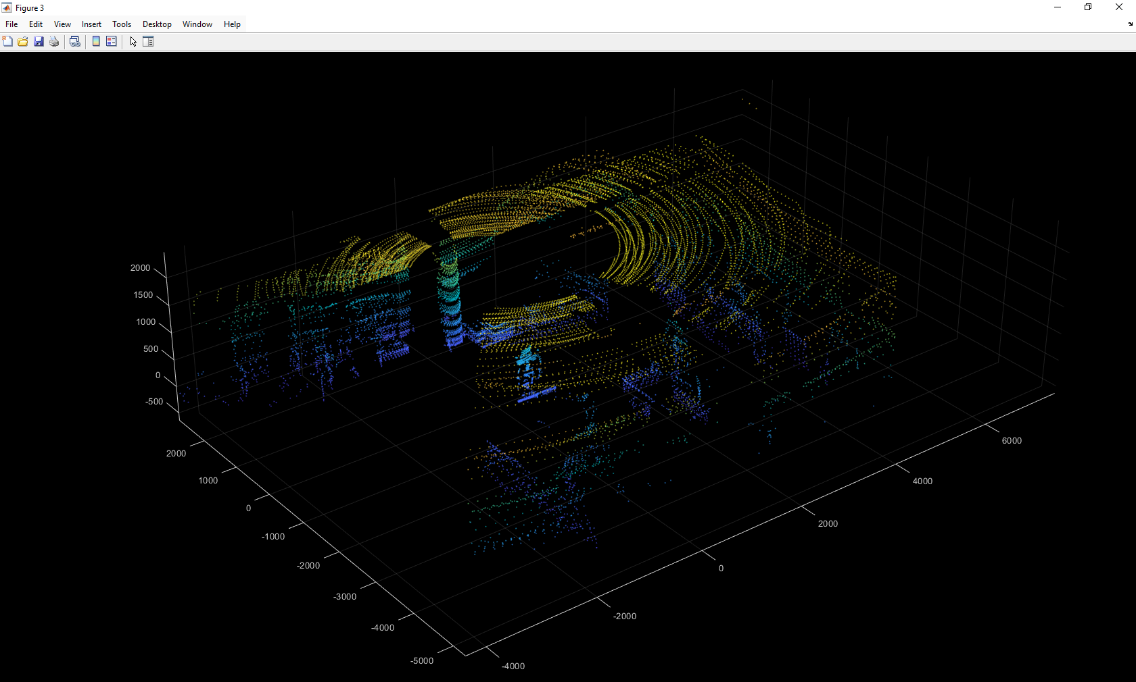The width and height of the screenshot is (1136, 682).
Task: Save the figure with the floppy disk icon
Action: tap(39, 42)
